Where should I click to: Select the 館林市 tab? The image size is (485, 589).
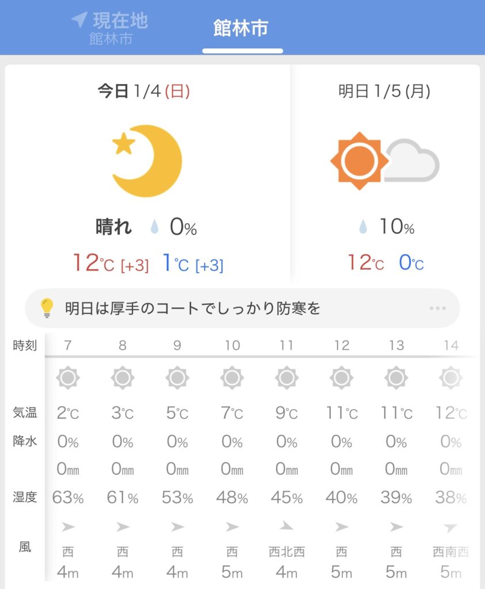[241, 29]
